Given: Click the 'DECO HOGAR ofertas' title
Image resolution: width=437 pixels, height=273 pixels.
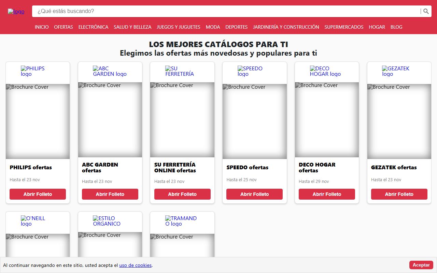Looking at the screenshot, I should [x=317, y=168].
